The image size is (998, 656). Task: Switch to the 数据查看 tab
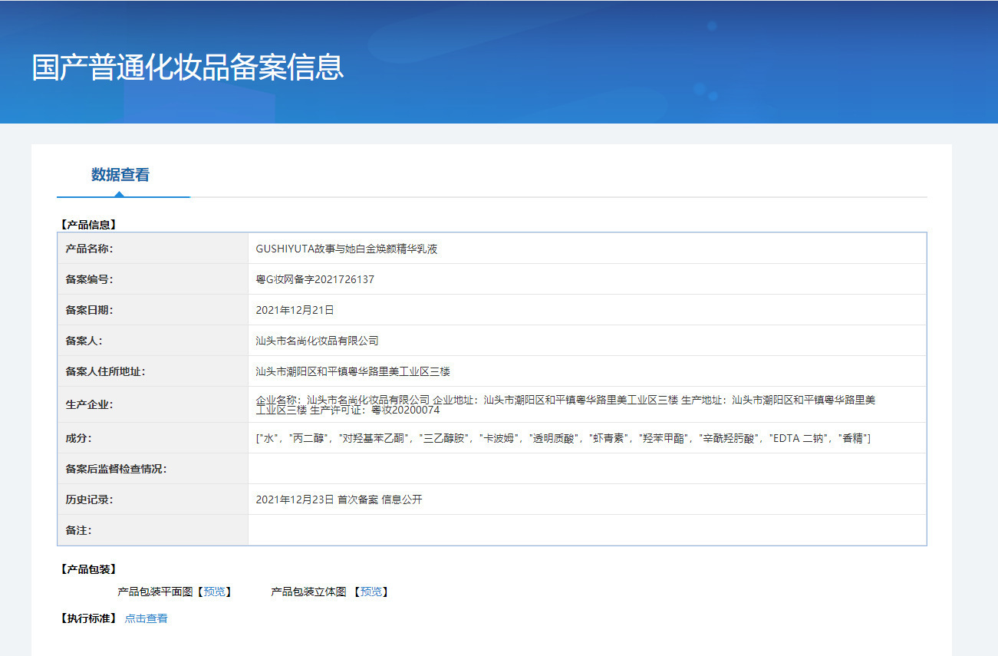pos(120,175)
